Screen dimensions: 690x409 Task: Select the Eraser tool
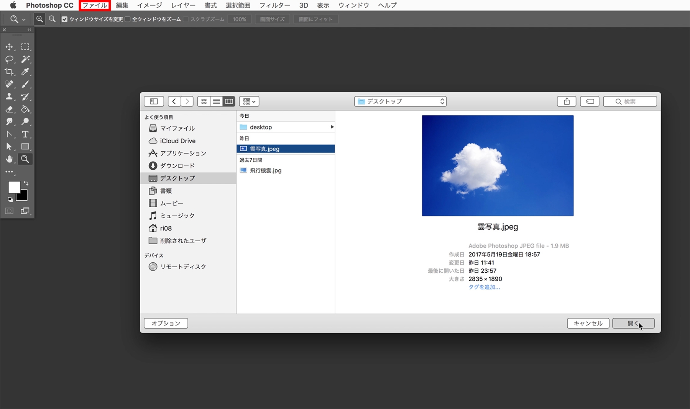pyautogui.click(x=9, y=109)
